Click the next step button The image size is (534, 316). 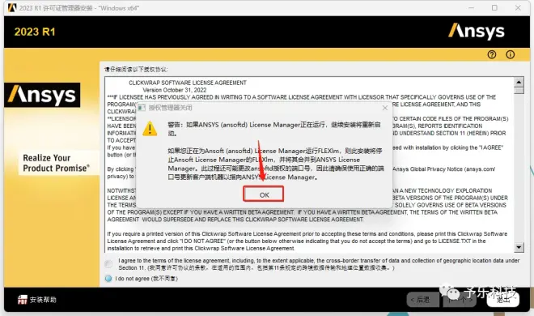[460, 300]
